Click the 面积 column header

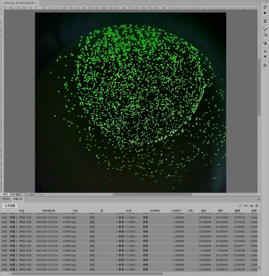pyautogui.click(x=204, y=211)
